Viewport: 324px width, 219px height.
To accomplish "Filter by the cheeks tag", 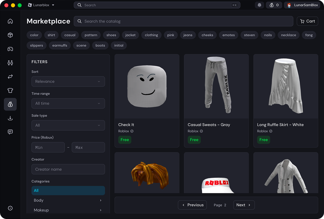I will (x=207, y=35).
